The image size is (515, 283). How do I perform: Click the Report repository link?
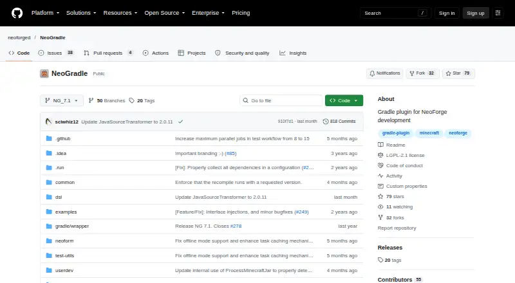(x=397, y=228)
